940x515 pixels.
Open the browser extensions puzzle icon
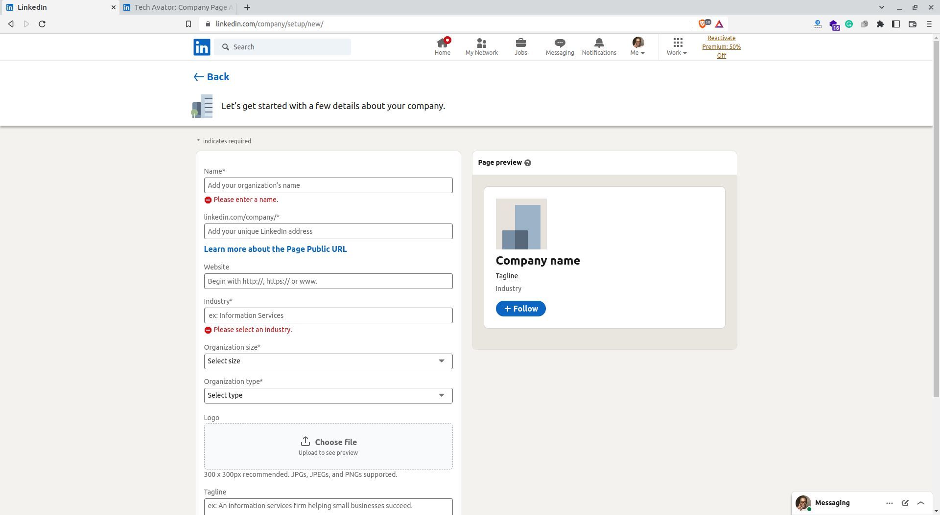[880, 23]
